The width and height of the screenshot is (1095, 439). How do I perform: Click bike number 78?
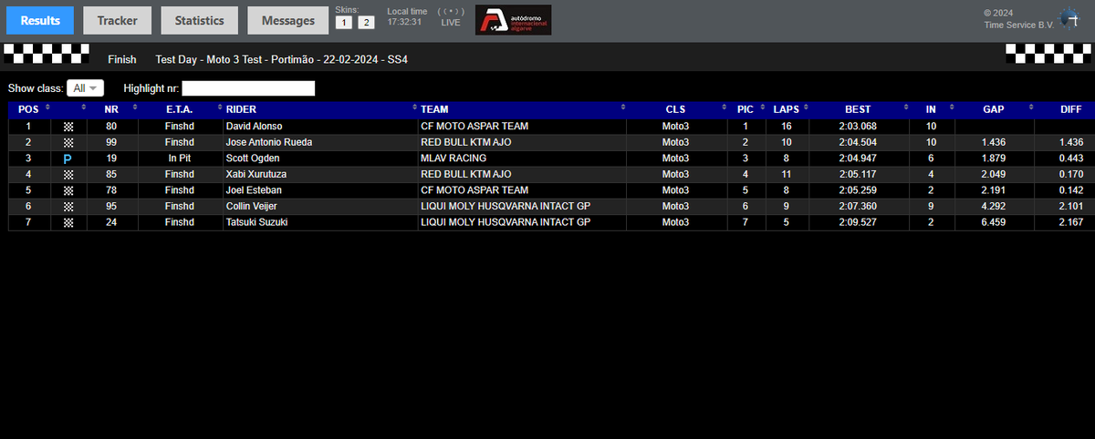point(112,190)
